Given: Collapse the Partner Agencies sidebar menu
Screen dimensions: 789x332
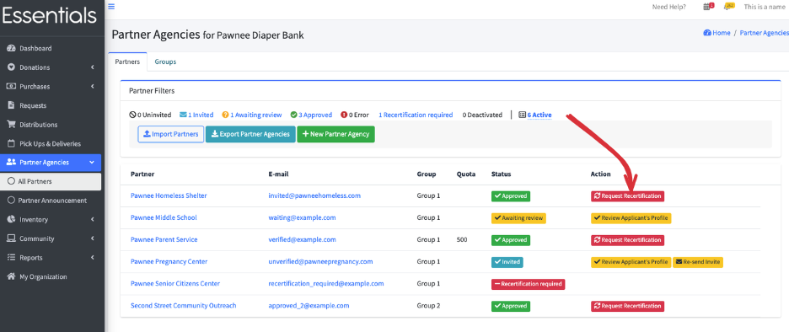Looking at the screenshot, I should 51,163.
